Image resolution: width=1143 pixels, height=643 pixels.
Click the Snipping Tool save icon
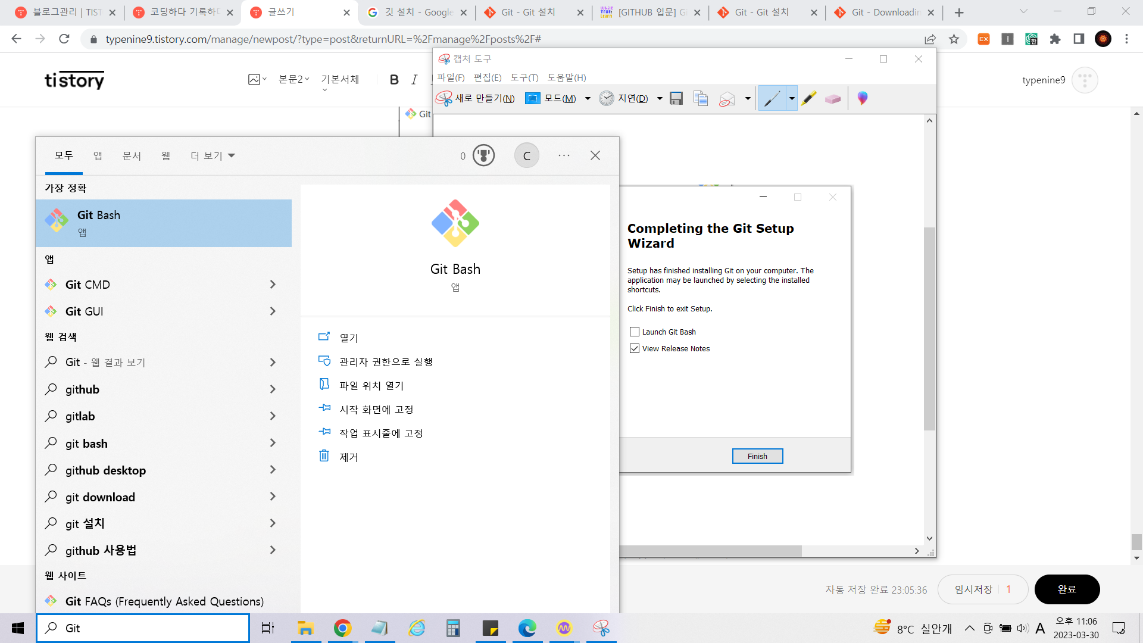click(676, 98)
